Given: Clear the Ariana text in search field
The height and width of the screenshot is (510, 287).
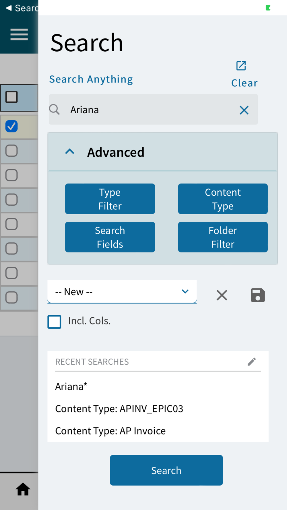Looking at the screenshot, I should click(244, 110).
